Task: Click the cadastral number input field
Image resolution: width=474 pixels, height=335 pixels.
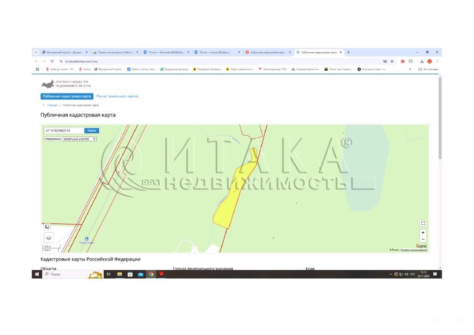Action: pyautogui.click(x=64, y=130)
